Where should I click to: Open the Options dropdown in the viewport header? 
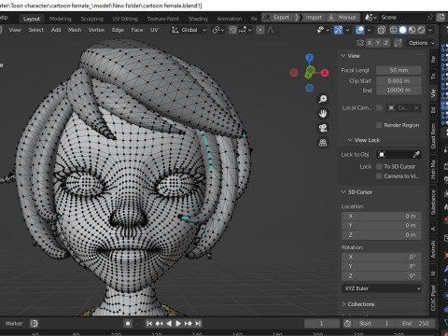coord(422,43)
